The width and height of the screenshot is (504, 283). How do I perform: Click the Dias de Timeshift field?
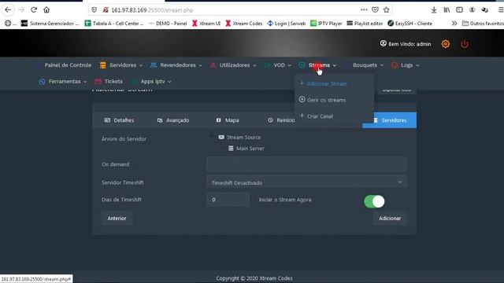click(x=228, y=200)
